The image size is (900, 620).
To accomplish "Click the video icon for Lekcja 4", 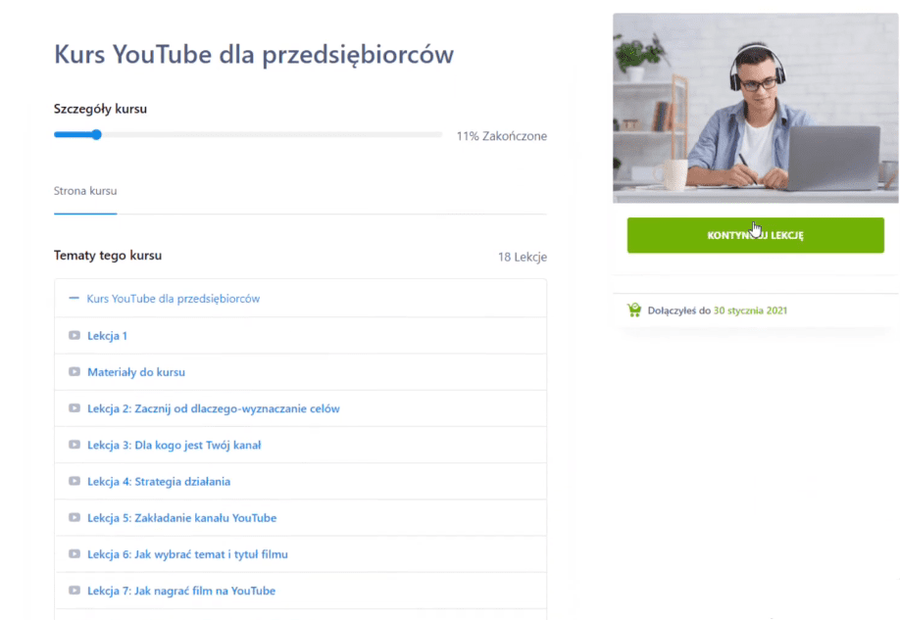I will (75, 482).
